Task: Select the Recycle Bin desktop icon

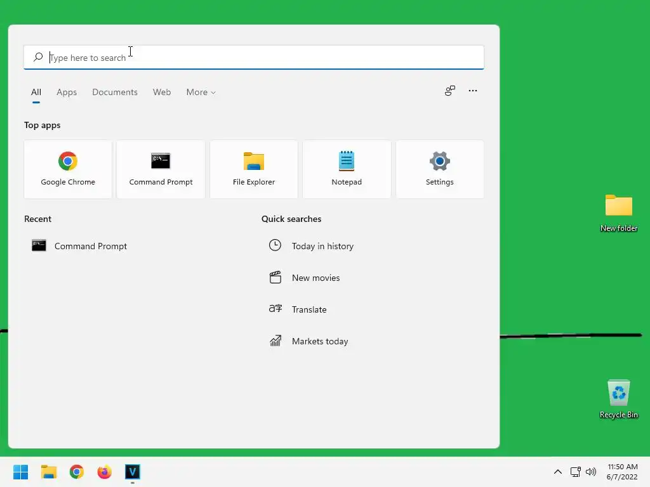Action: tap(619, 399)
